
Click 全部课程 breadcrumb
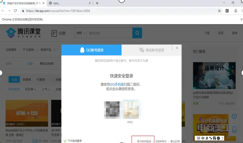[x=11, y=50]
